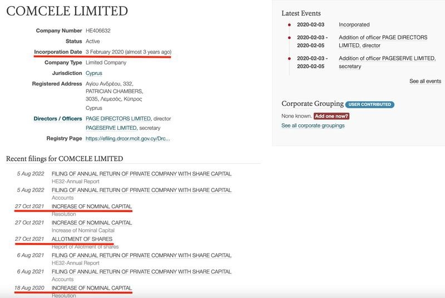445x298 pixels.
Task: Open PAGESERVE LIMITED secretary link
Action: click(111, 128)
